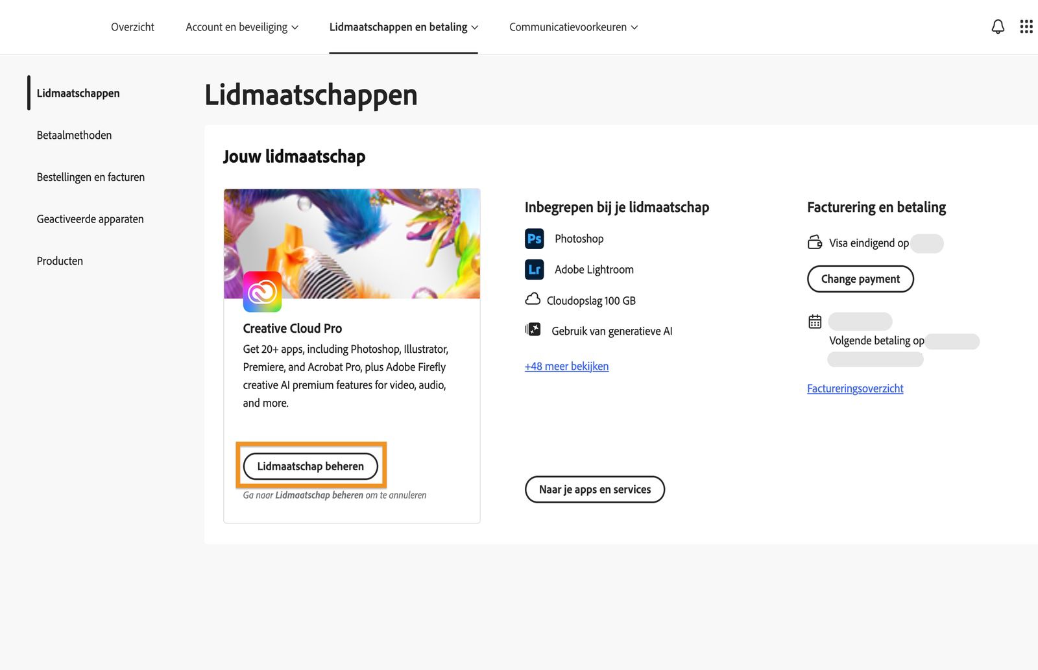Click the cloud storage icon
Viewport: 1038px width, 670px height.
(x=533, y=300)
